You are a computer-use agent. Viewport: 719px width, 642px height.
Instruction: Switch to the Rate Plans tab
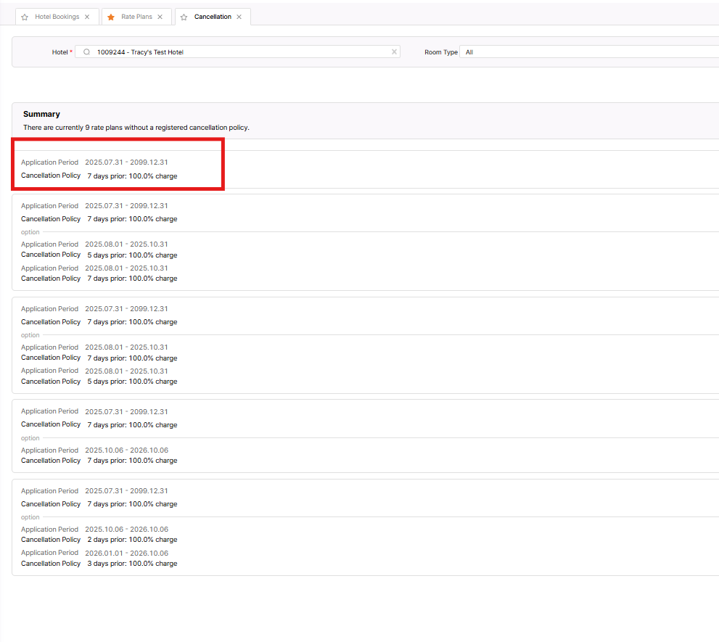[136, 17]
